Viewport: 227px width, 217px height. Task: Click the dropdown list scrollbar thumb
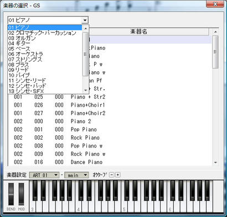tap(85, 54)
